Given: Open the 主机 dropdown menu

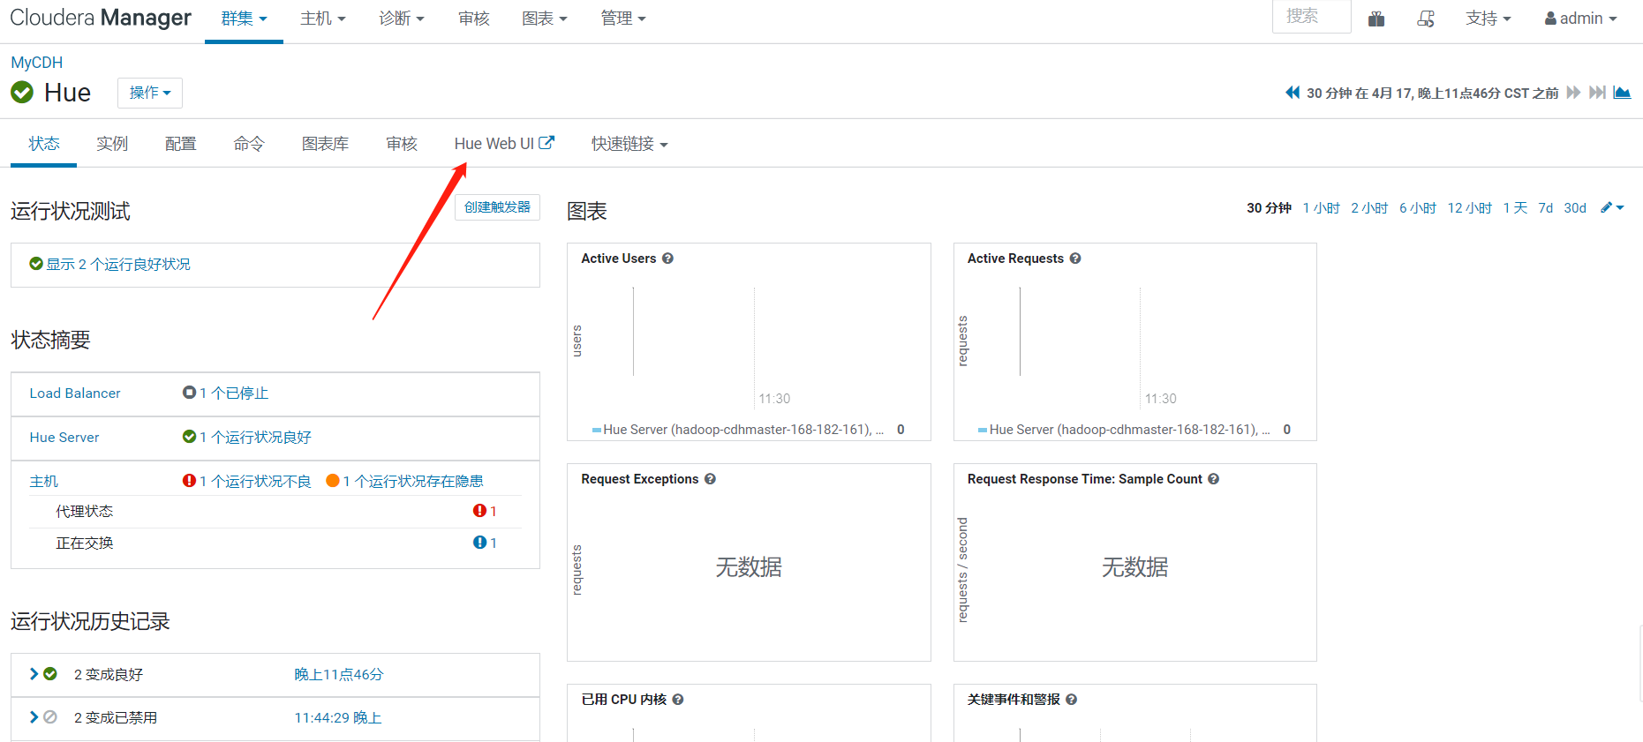Looking at the screenshot, I should pyautogui.click(x=322, y=19).
